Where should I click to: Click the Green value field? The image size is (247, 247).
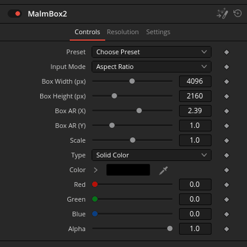click(x=195, y=199)
